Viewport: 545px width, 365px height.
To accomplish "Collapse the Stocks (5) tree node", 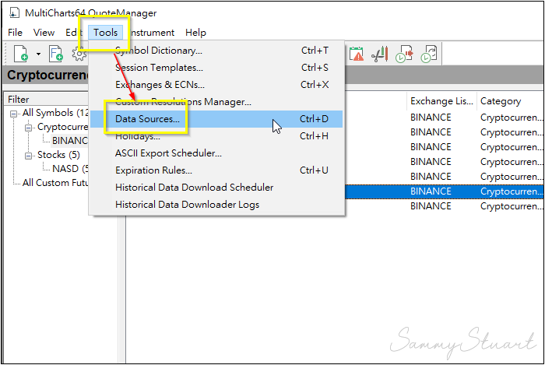I will click(29, 155).
